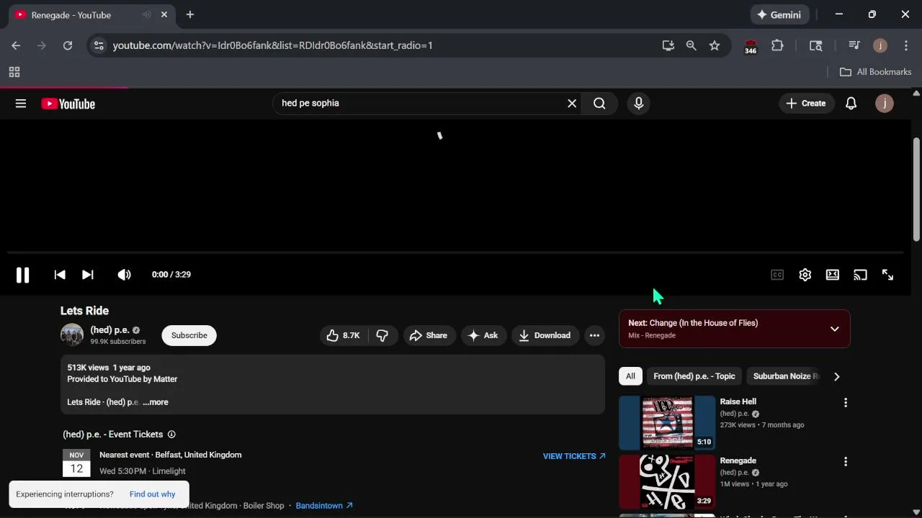Image resolution: width=922 pixels, height=518 pixels.
Task: Reload the page in Chrome
Action: click(68, 45)
